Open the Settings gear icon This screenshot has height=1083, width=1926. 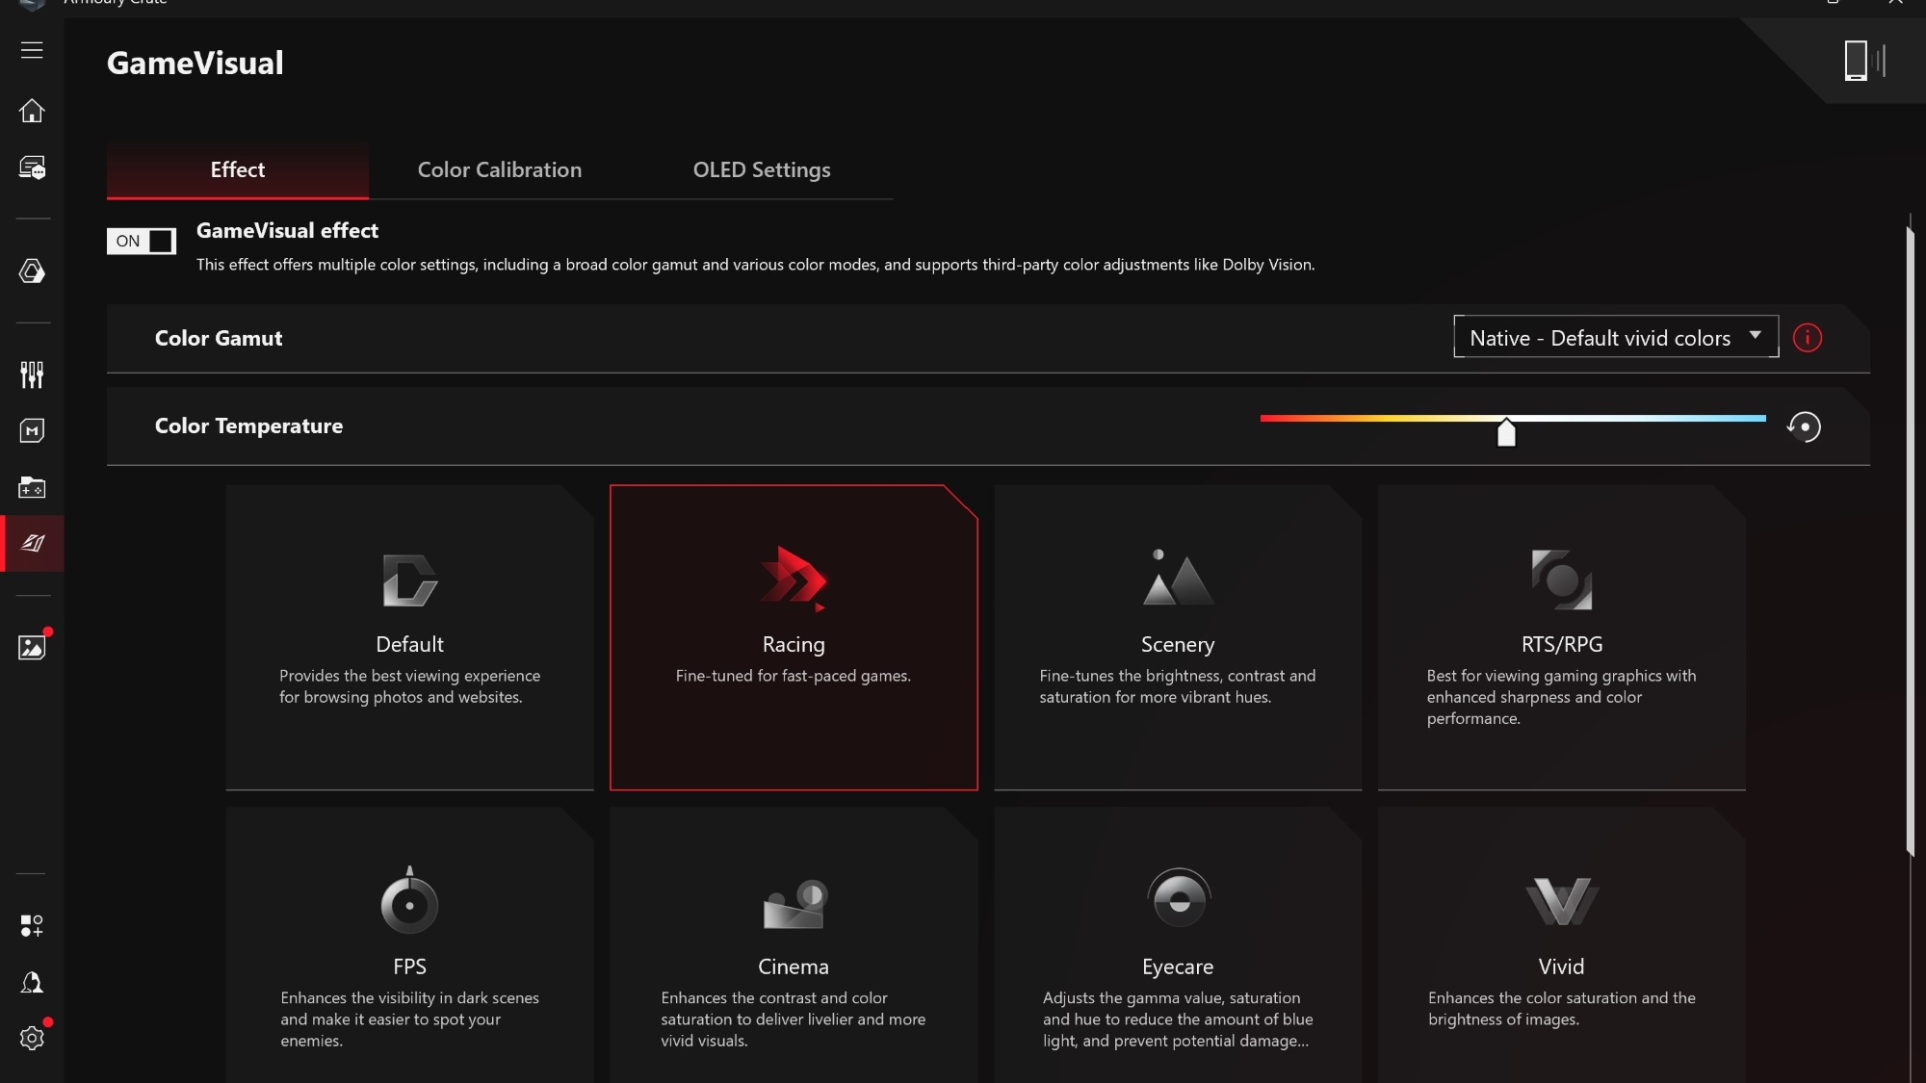click(32, 1038)
